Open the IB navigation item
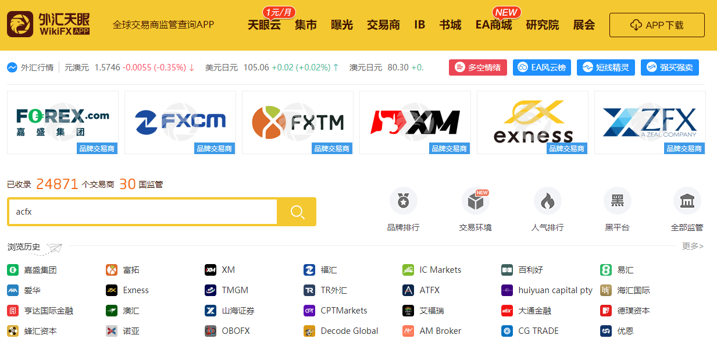This screenshot has width=717, height=349. (x=420, y=25)
